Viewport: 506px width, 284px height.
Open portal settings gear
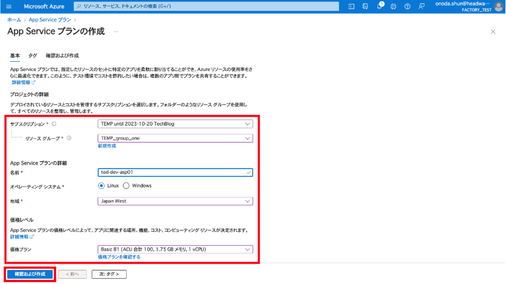pyautogui.click(x=393, y=6)
